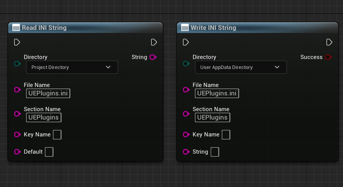Click the Directory pin on Read INI String
343x187 pixels.
click(17, 64)
